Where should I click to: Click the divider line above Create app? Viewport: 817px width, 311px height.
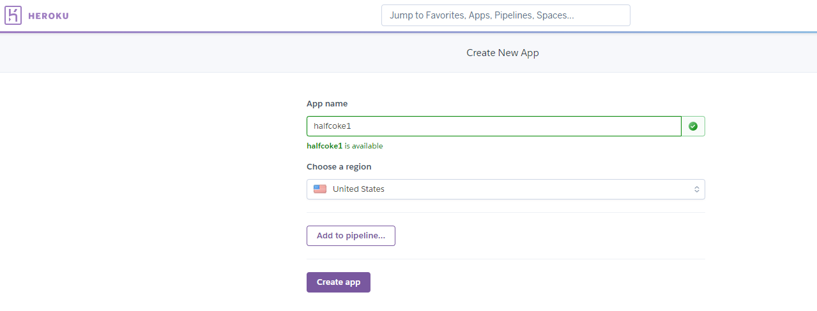(x=505, y=259)
